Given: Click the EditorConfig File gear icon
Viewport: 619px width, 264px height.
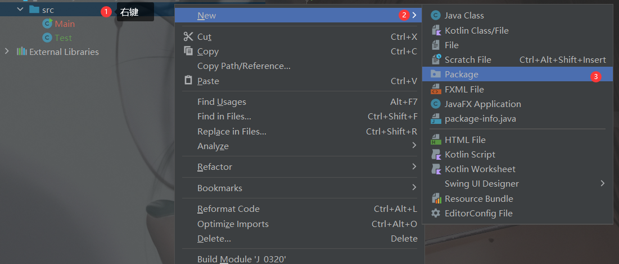Looking at the screenshot, I should [436, 213].
